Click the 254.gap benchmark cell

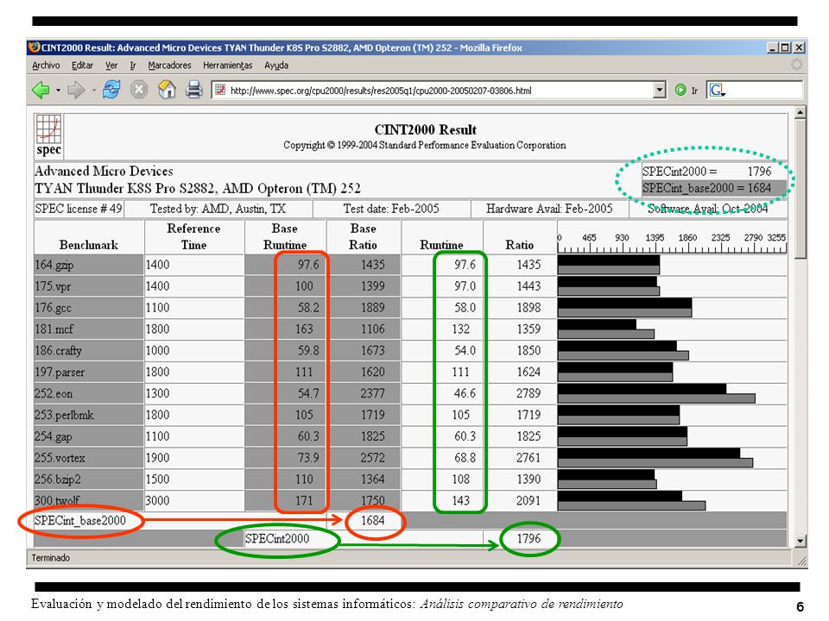click(x=89, y=436)
